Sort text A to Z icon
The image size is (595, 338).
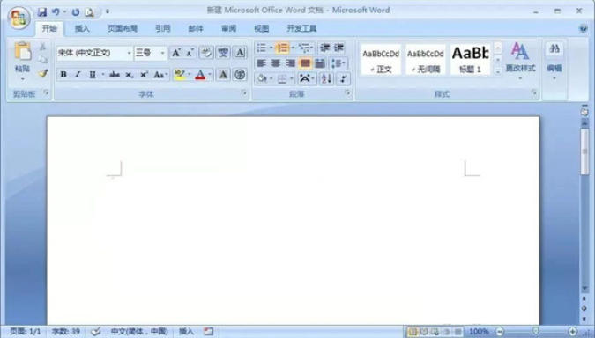pyautogui.click(x=326, y=79)
